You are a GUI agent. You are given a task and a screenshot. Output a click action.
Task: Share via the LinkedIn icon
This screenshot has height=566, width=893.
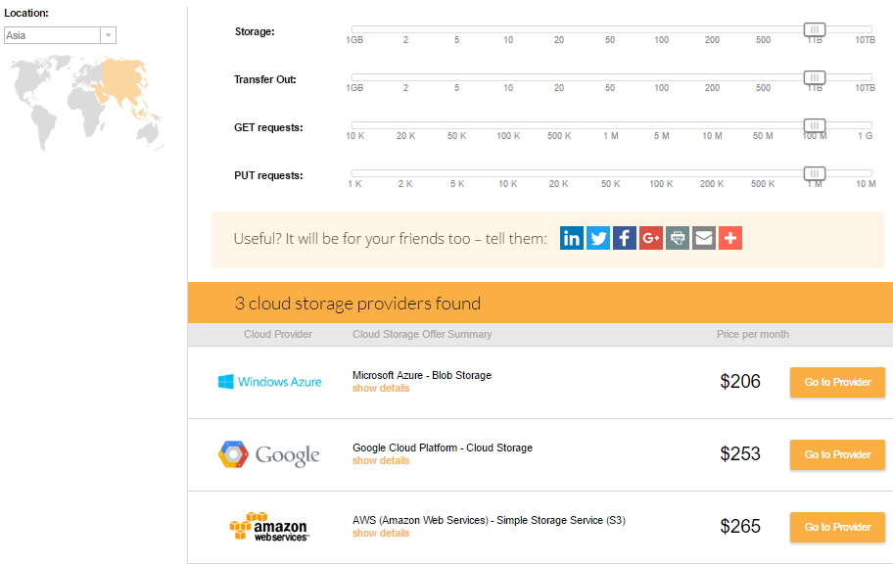coord(571,238)
